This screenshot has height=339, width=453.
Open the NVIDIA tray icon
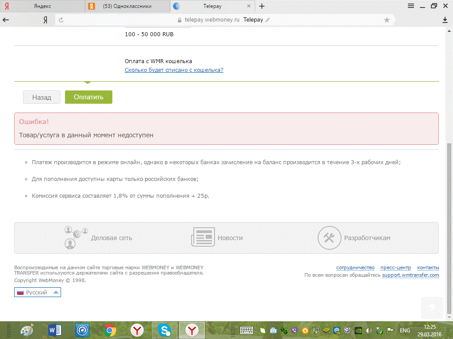(x=358, y=330)
